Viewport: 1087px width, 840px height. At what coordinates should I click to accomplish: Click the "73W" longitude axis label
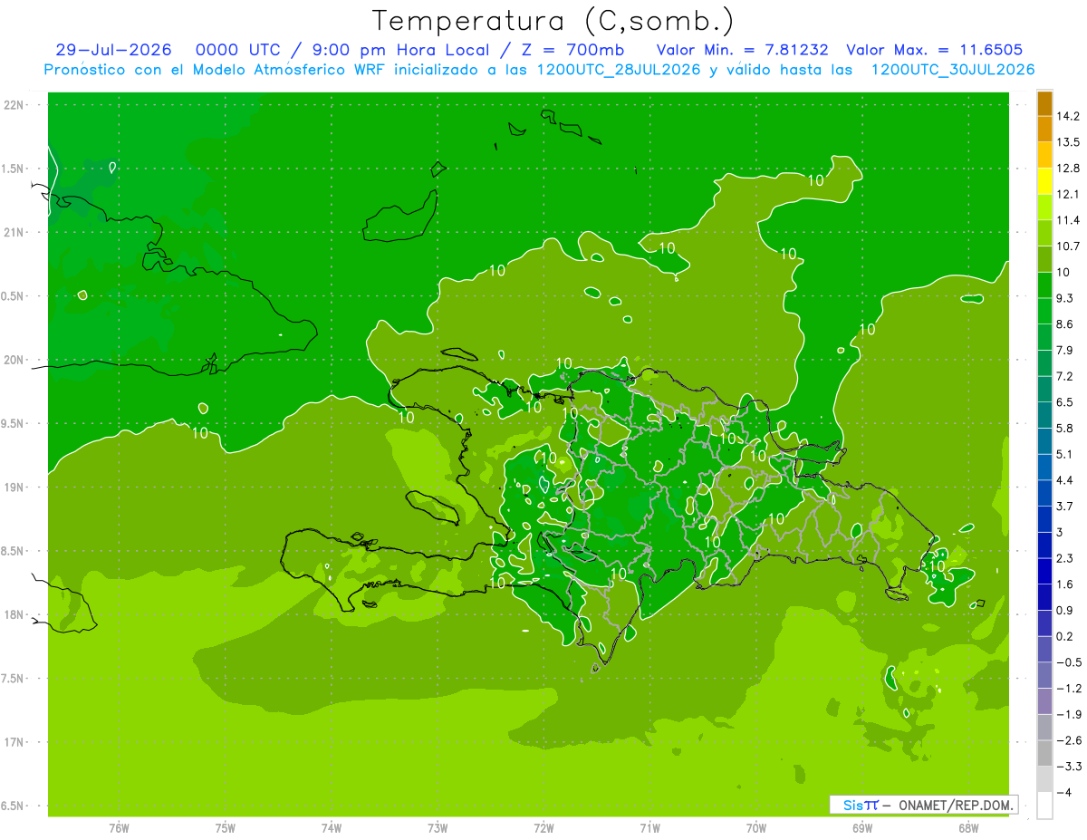click(438, 828)
